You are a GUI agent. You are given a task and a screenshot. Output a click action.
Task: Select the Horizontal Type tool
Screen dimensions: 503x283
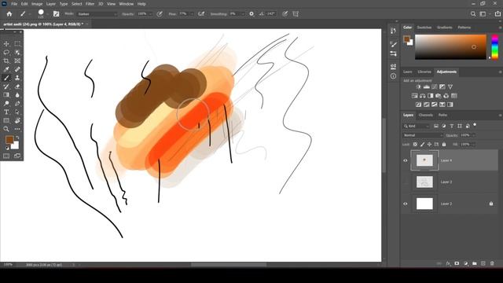(6, 112)
